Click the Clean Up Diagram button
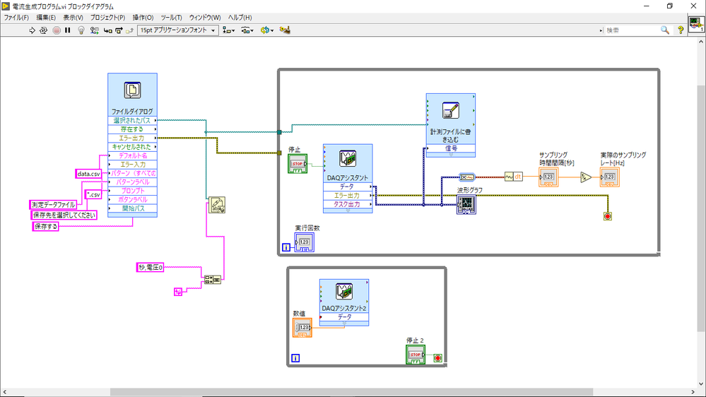This screenshot has height=397, width=706. pyautogui.click(x=285, y=30)
